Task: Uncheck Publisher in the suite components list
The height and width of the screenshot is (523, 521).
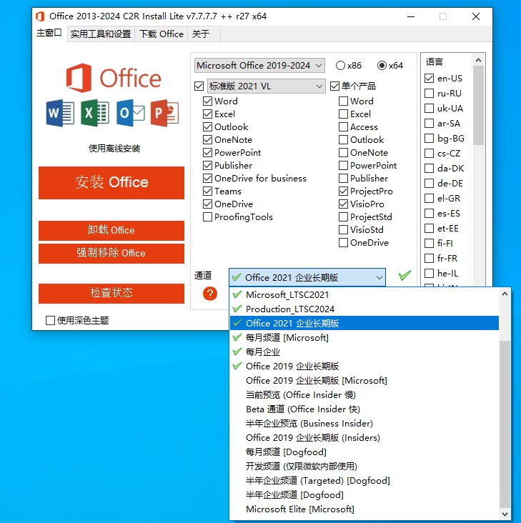Action: tap(207, 166)
